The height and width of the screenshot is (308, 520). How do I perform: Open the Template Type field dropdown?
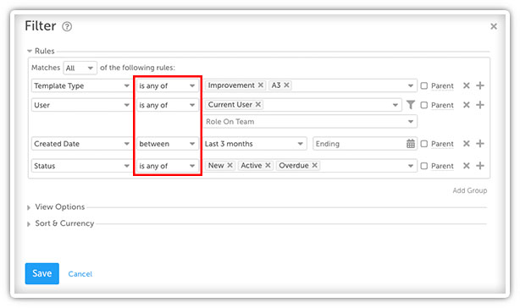tap(81, 85)
